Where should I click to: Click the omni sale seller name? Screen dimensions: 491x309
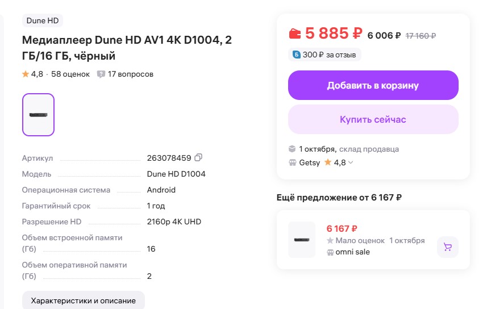click(x=353, y=252)
